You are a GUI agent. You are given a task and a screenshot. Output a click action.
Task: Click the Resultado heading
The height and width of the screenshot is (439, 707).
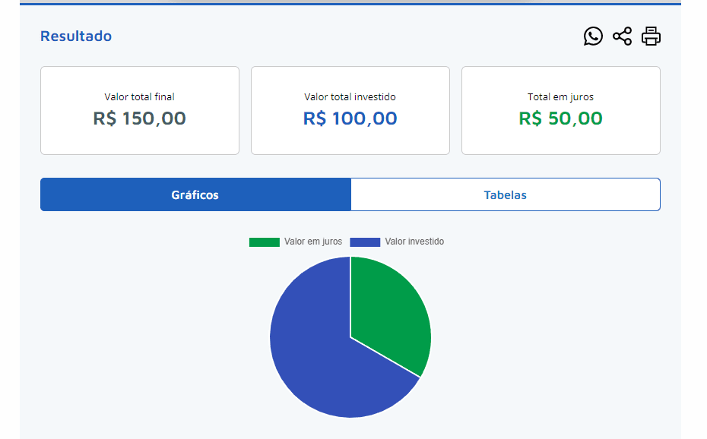click(76, 36)
